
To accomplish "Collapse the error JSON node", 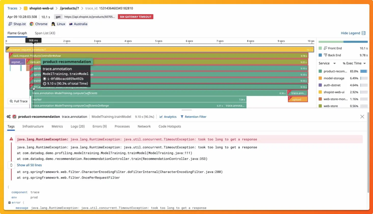I will tap(9, 203).
